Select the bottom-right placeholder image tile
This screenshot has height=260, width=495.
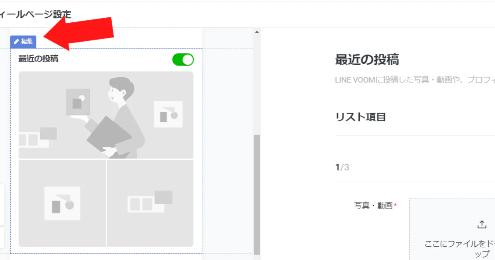(150, 203)
